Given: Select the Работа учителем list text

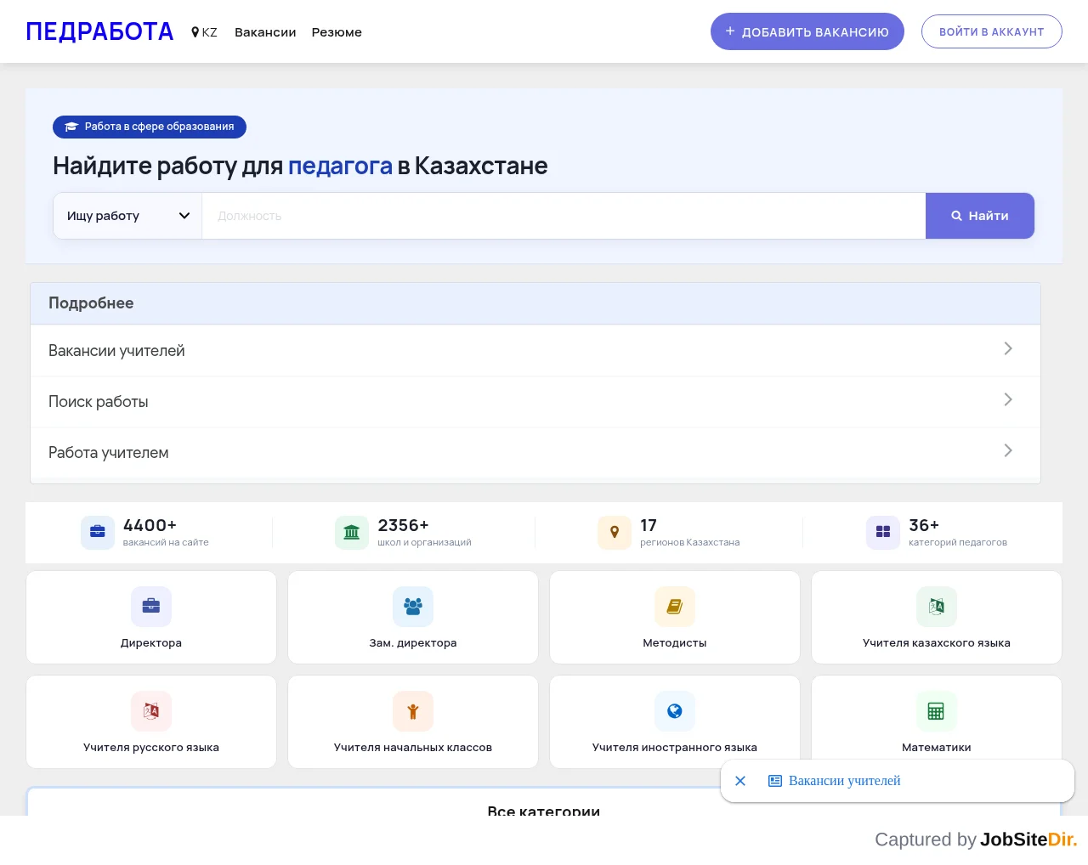Looking at the screenshot, I should 109,453.
